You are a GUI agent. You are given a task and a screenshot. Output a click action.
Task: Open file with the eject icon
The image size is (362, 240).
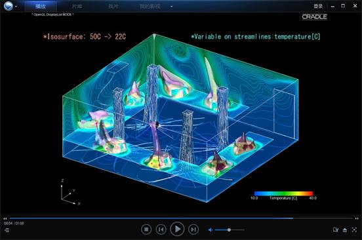click(345, 230)
